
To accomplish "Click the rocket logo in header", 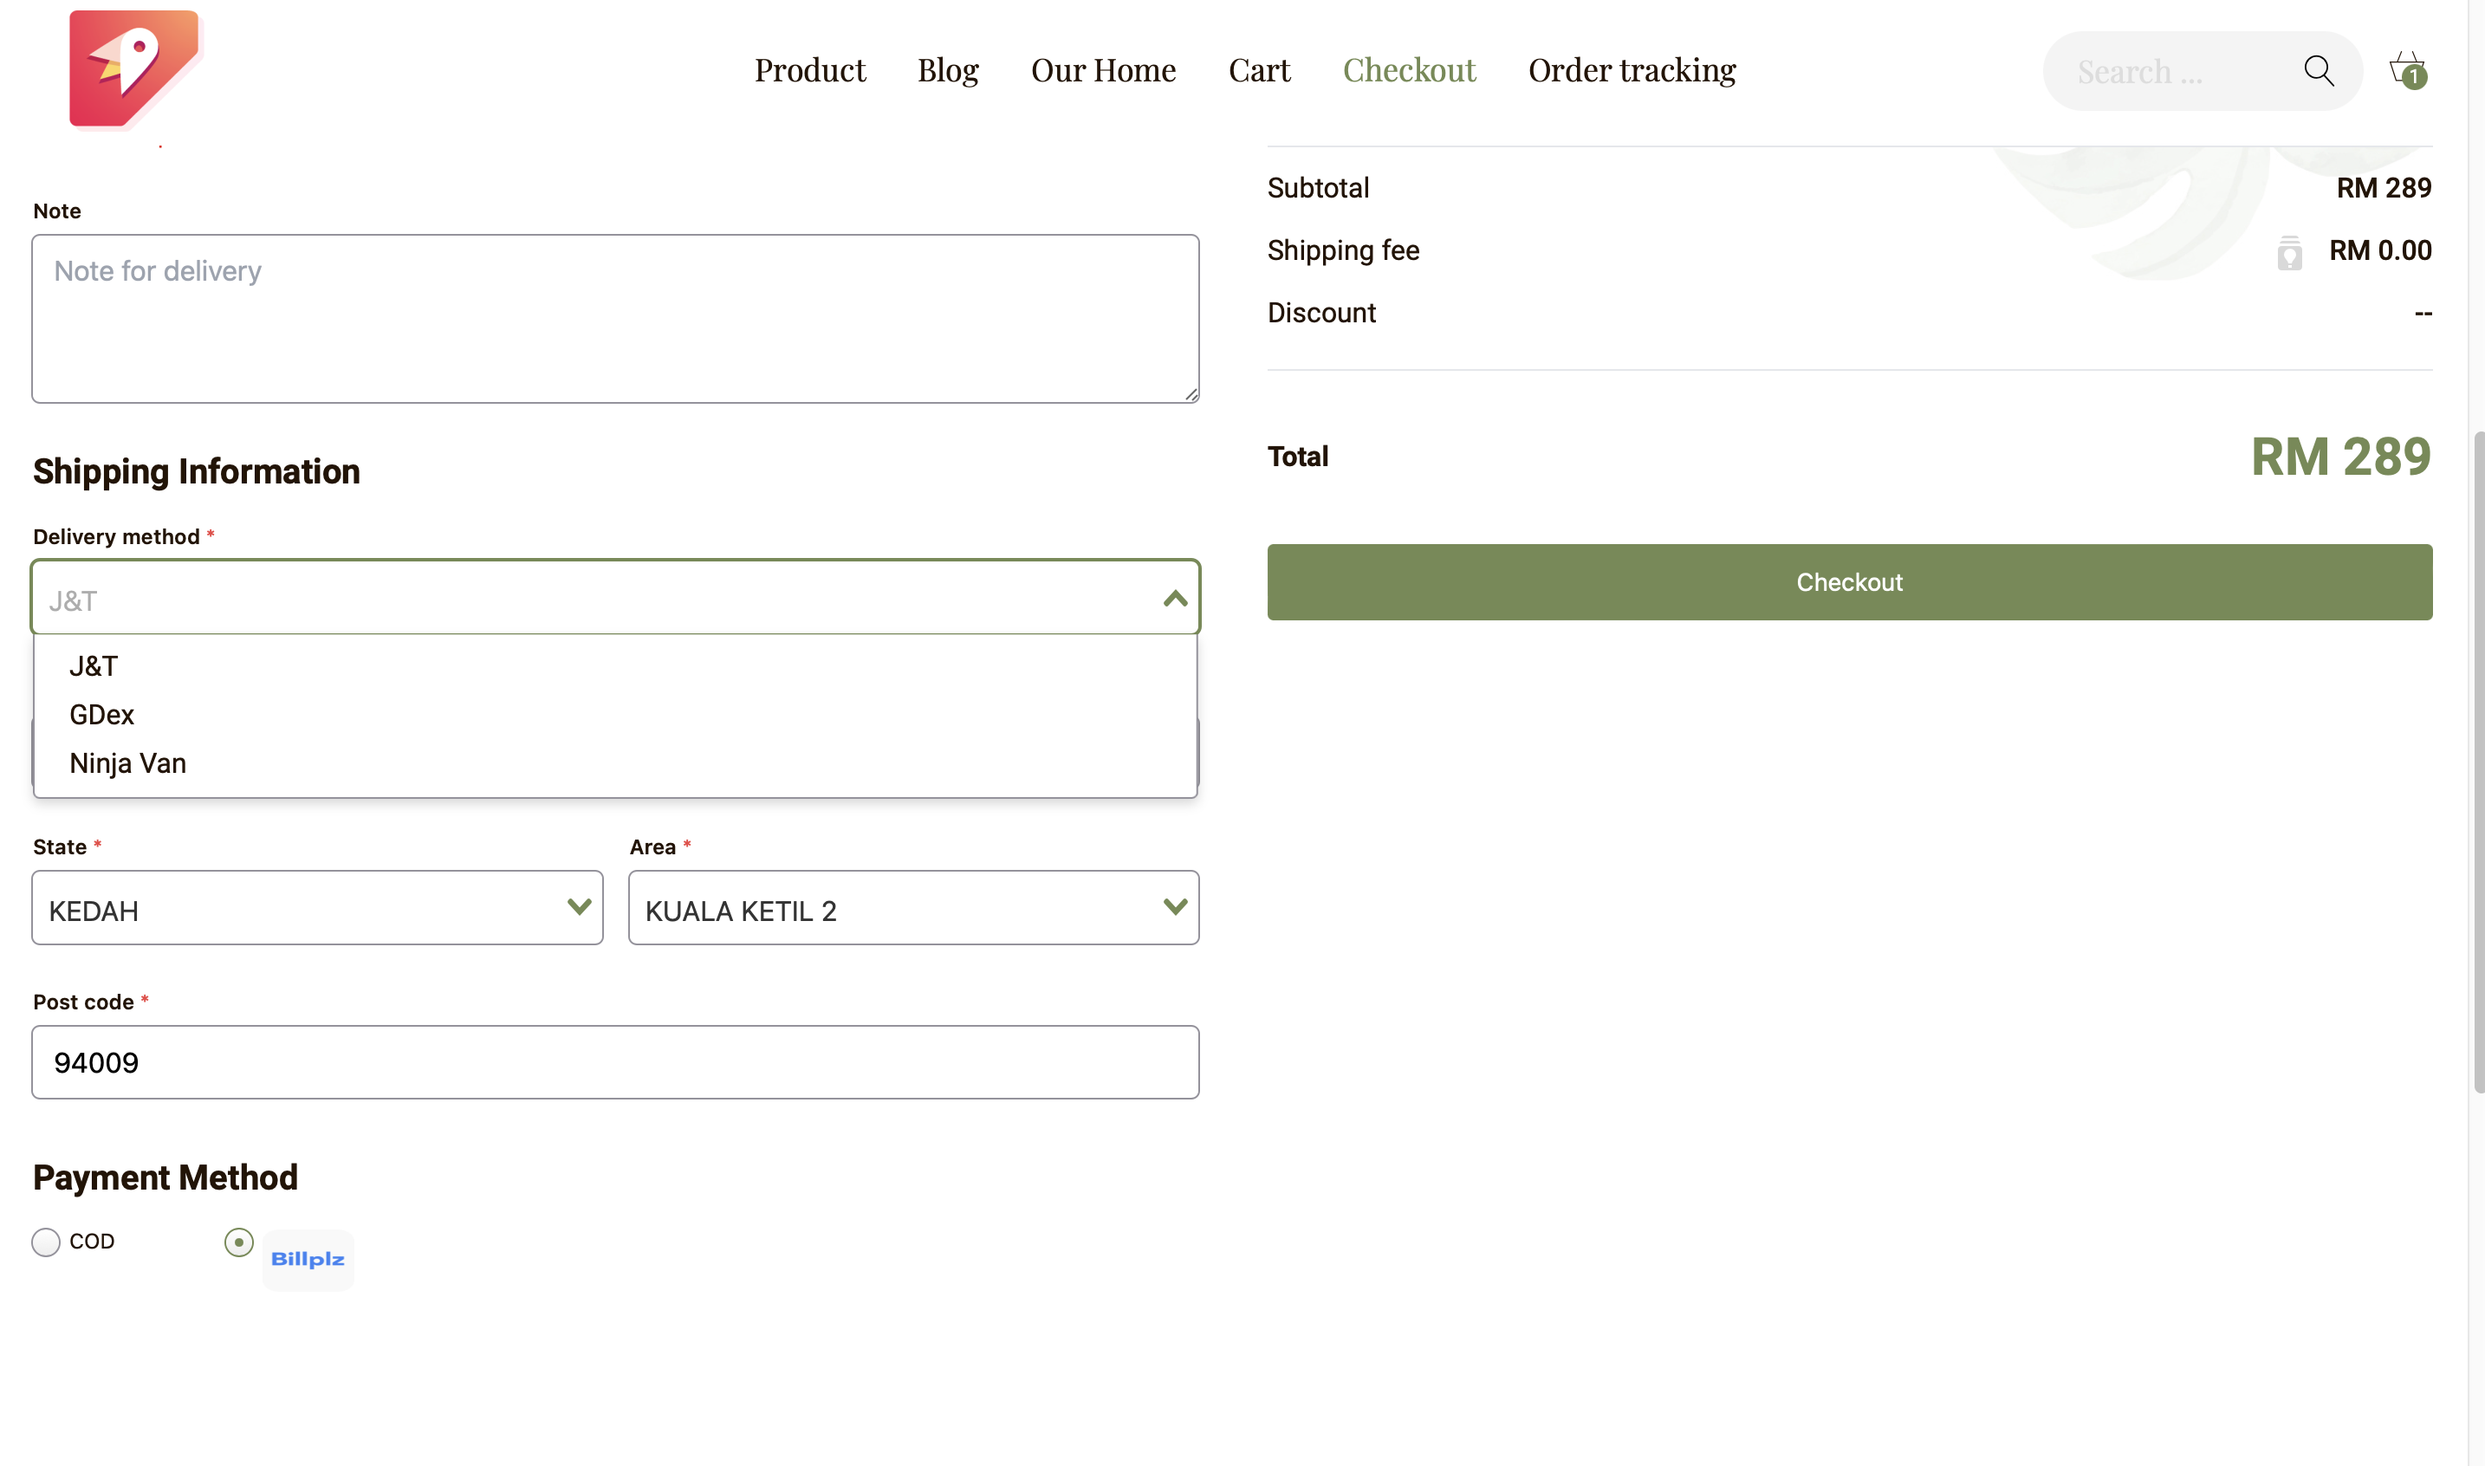I will (x=134, y=69).
